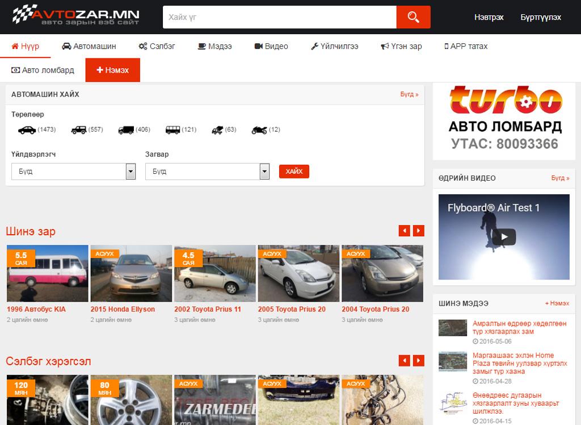Image resolution: width=581 pixels, height=425 pixels.
Task: Open the Turbo Авто Ломбард banner ad
Action: (504, 121)
